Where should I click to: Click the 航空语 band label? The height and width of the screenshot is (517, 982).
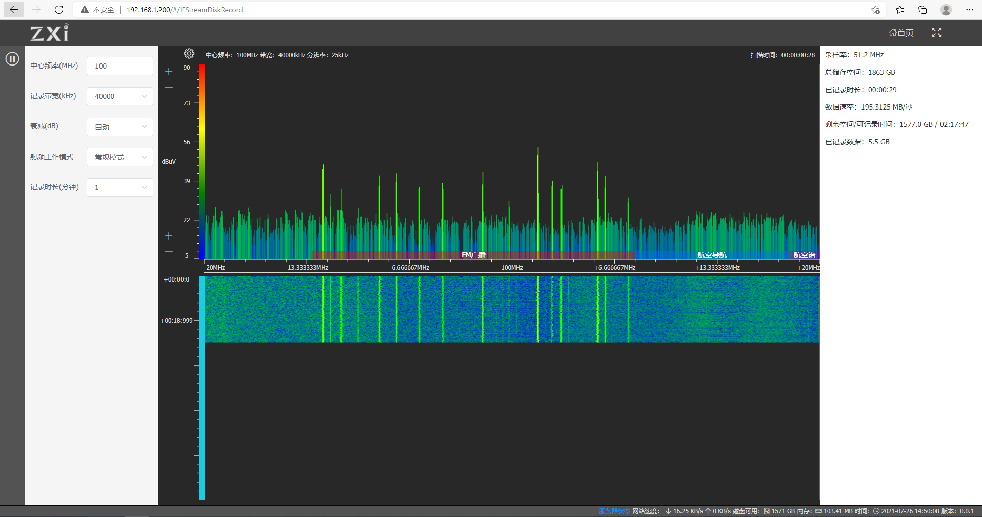click(804, 255)
